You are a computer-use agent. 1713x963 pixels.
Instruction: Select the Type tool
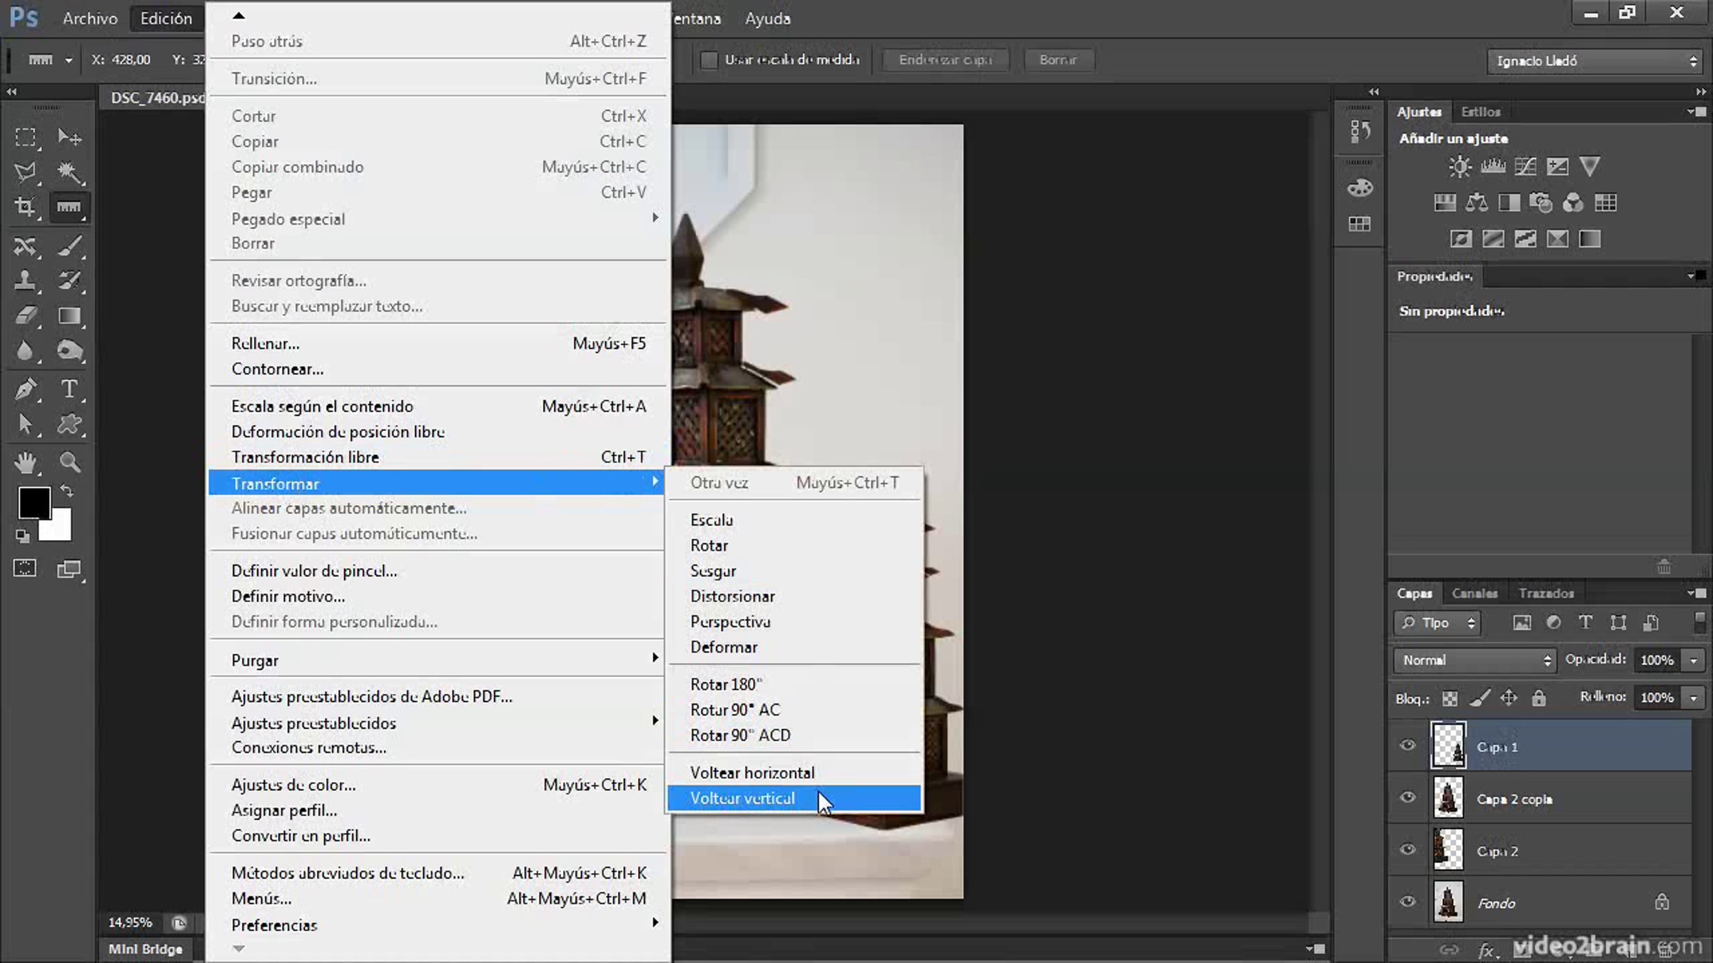69,389
